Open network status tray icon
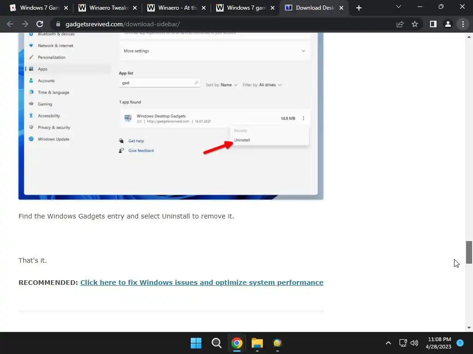Image resolution: width=473 pixels, height=354 pixels. click(403, 343)
